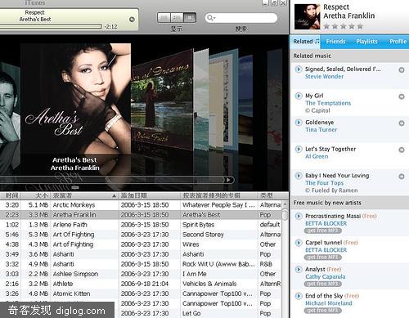This screenshot has height=318, width=409.
Task: Select Arctic Monkeys row
Action: click(141, 205)
